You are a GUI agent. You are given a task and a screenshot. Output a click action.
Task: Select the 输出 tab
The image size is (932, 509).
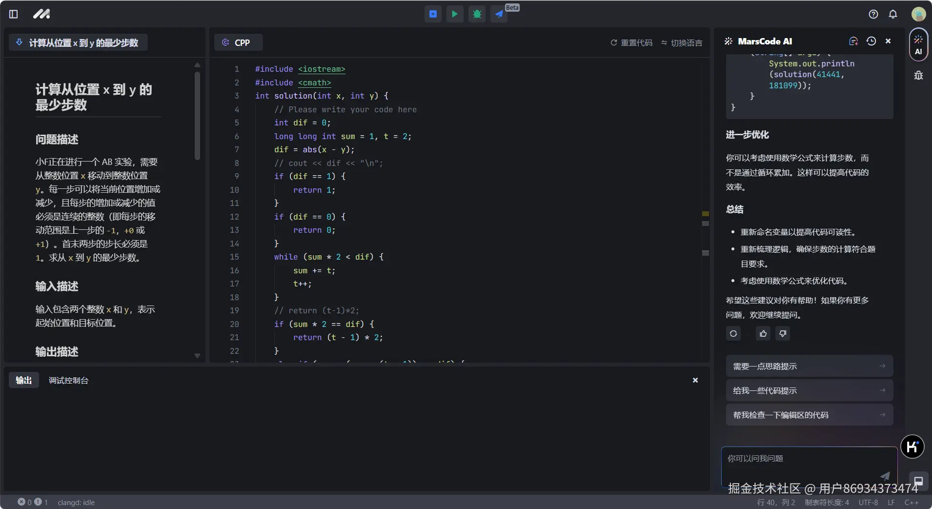[23, 380]
